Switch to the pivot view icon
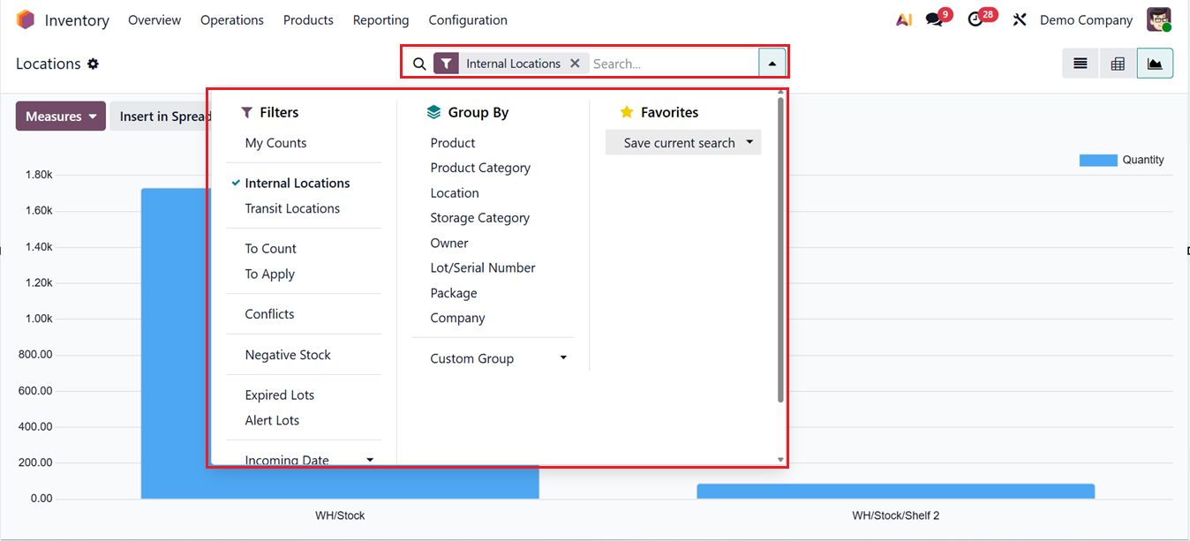The width and height of the screenshot is (1190, 541). pos(1117,63)
